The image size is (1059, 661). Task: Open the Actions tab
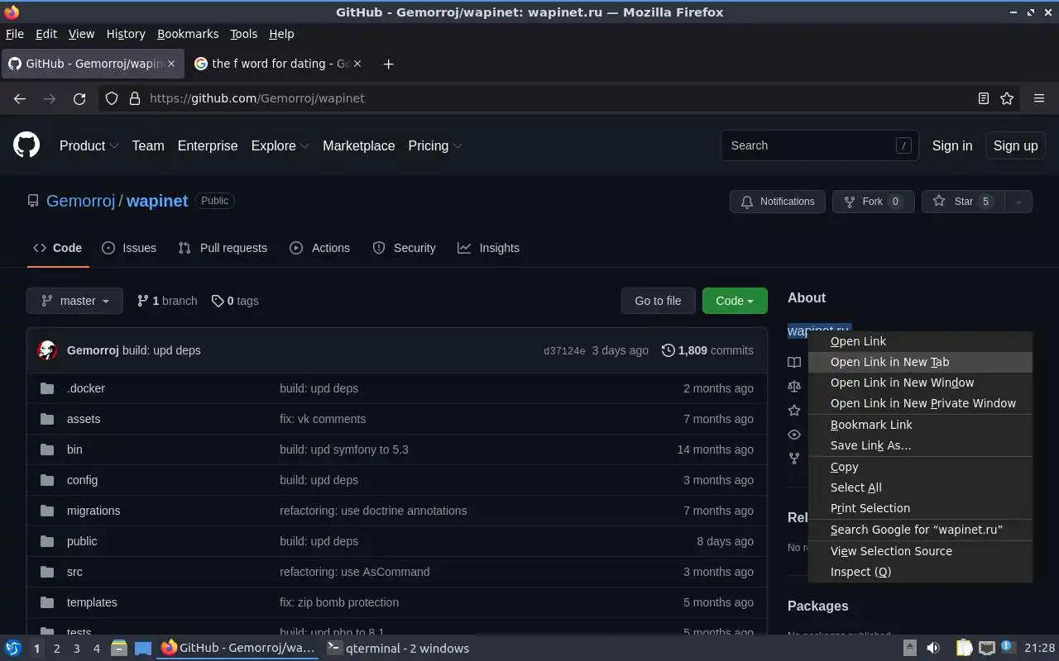(320, 248)
